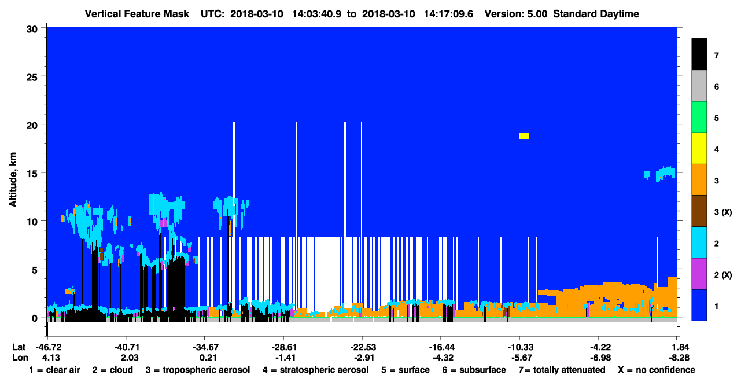752x386 pixels.
Task: Click the 'Standard Daytime' label
Action: click(x=596, y=14)
